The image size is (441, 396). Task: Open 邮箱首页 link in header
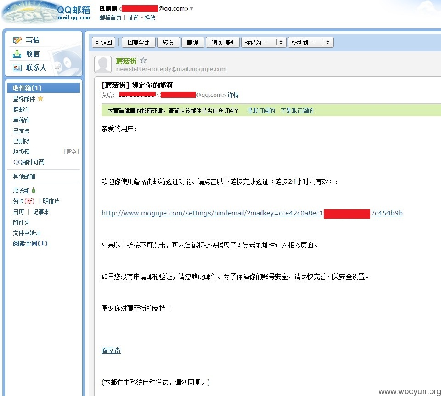coord(110,18)
